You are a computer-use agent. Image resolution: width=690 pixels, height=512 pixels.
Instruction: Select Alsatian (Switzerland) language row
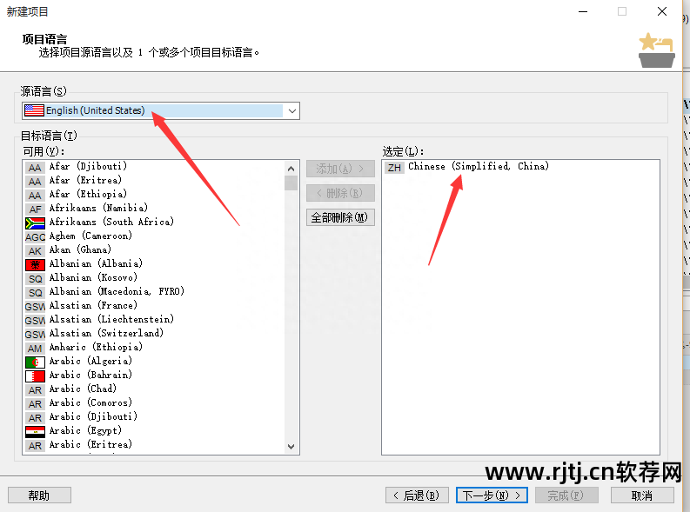coord(154,333)
